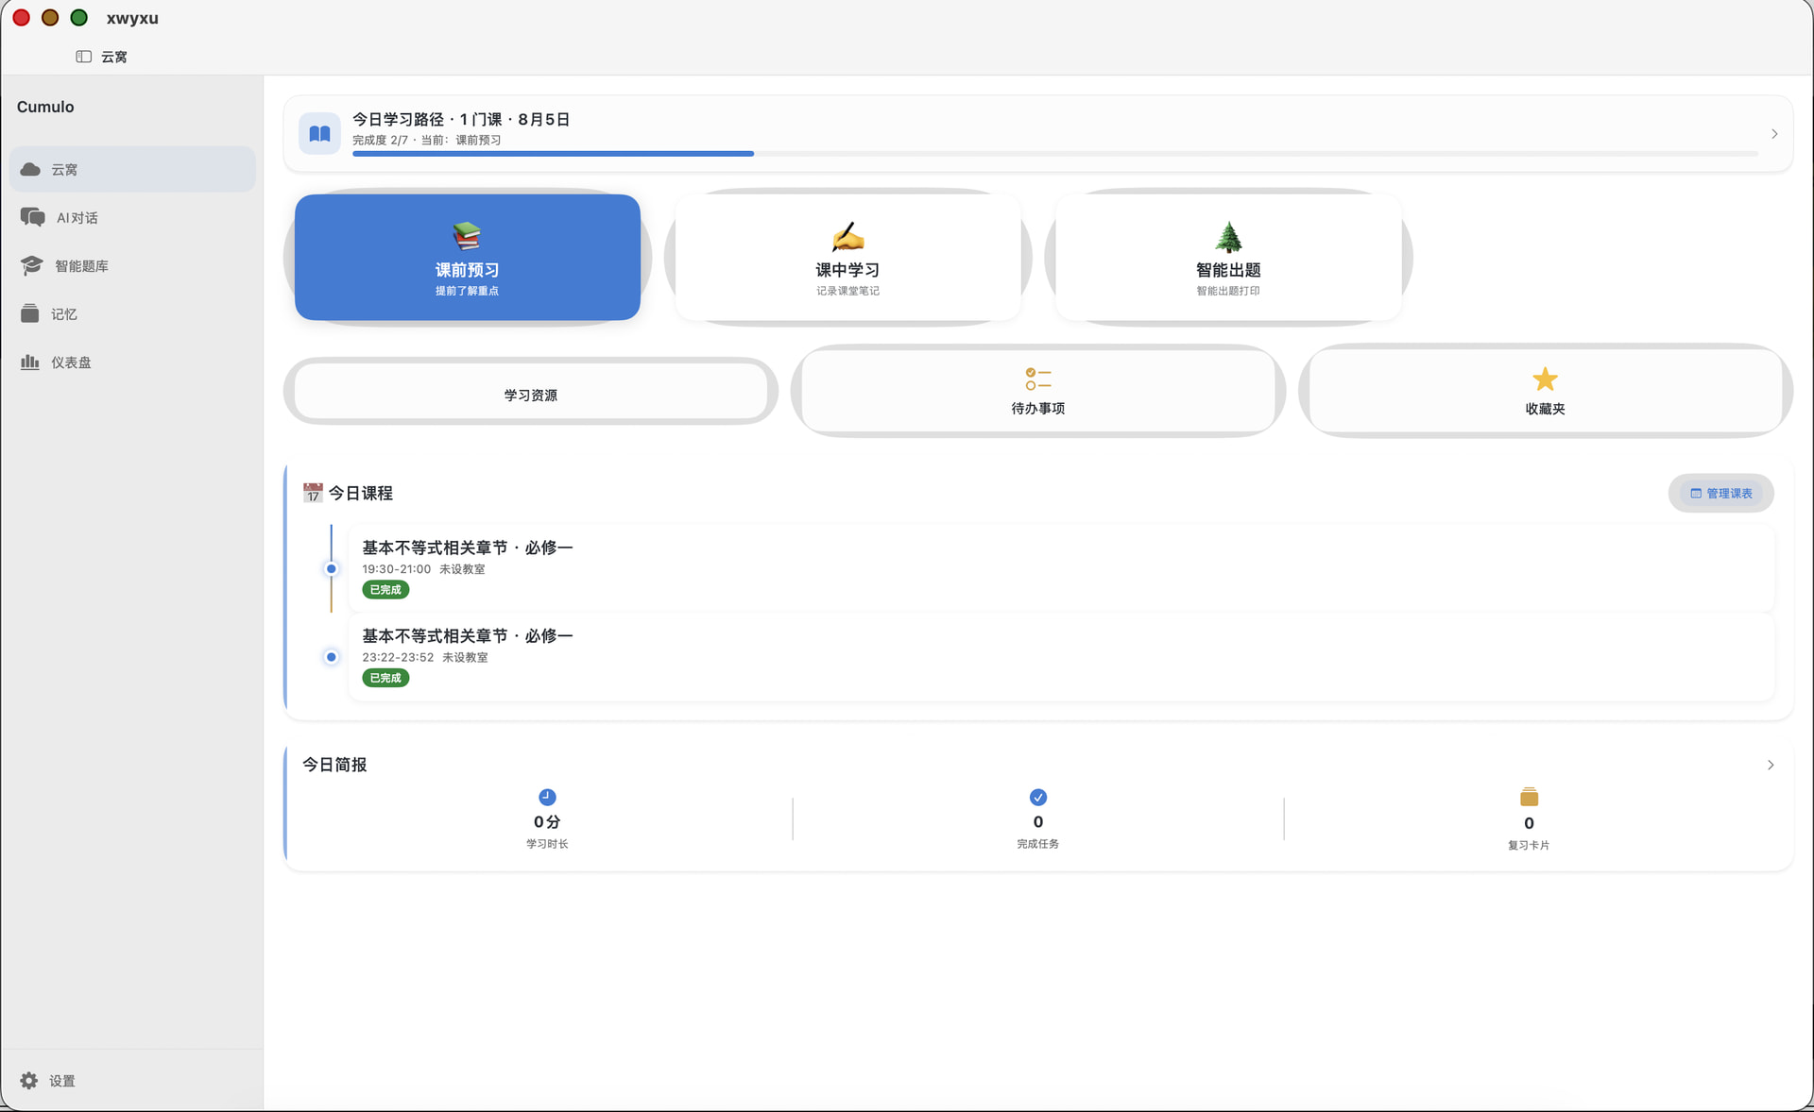The height and width of the screenshot is (1112, 1814).
Task: Click the graduation cap 智能题库 icon
Action: [x=32, y=265]
